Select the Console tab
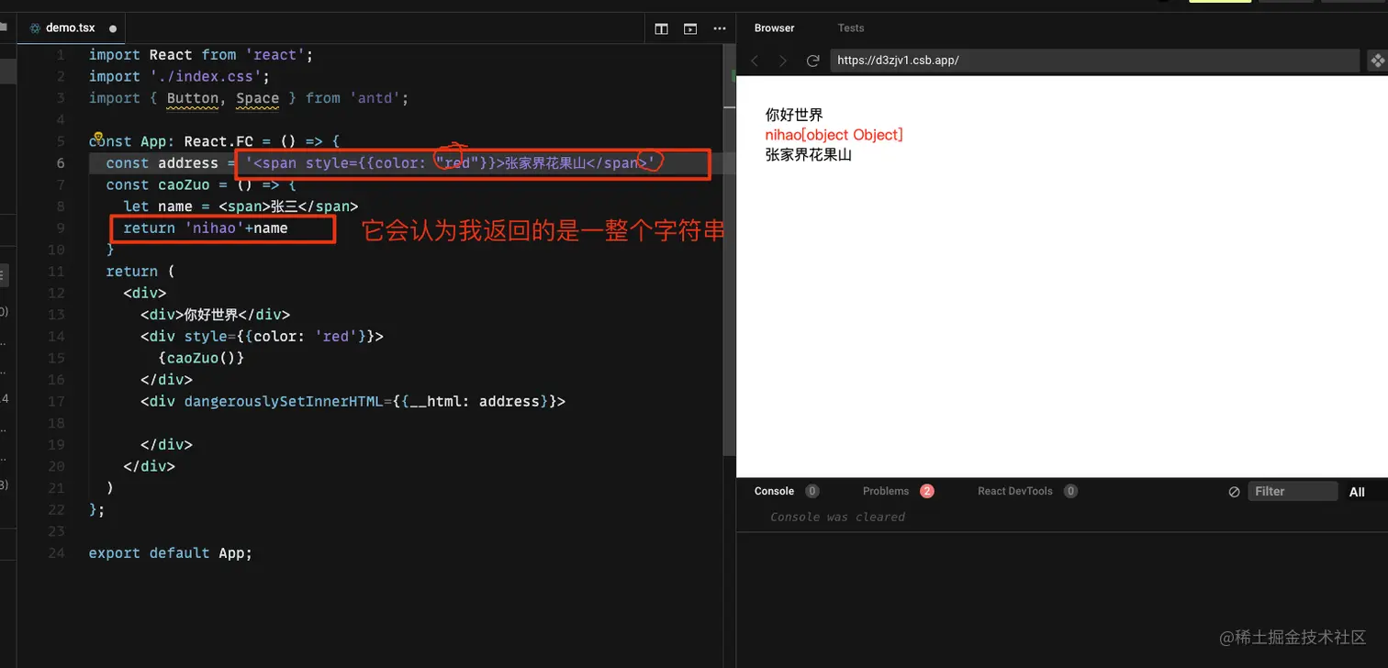The height and width of the screenshot is (668, 1388). coord(774,491)
